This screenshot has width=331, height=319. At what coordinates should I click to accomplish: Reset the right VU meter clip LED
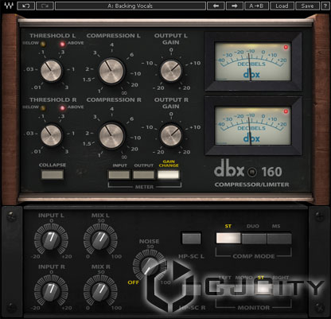(x=286, y=111)
